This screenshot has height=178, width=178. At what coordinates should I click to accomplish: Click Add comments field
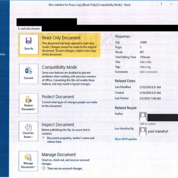tap(148, 72)
